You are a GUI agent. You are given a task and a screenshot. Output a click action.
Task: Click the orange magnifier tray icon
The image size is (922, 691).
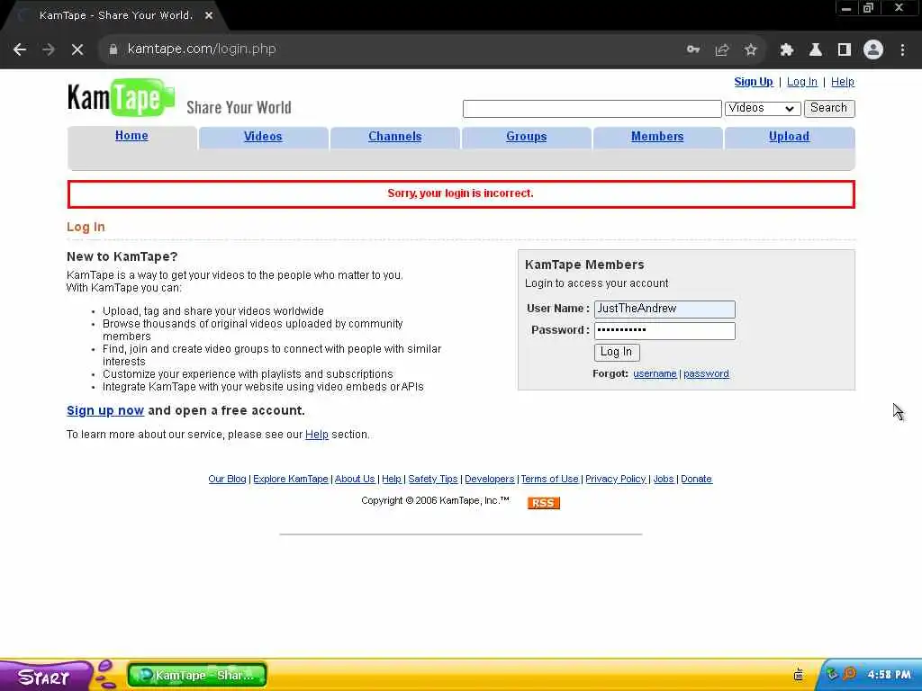click(x=850, y=674)
